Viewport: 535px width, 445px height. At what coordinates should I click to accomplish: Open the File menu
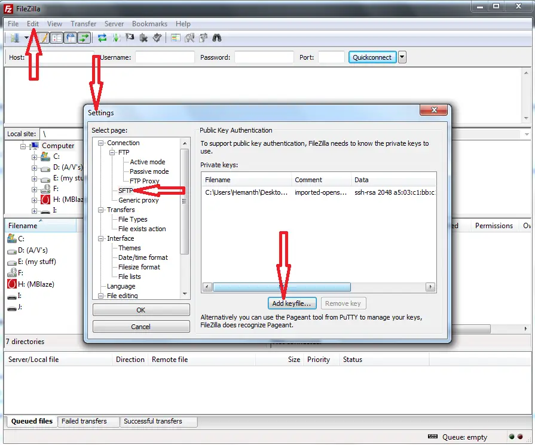click(x=13, y=24)
